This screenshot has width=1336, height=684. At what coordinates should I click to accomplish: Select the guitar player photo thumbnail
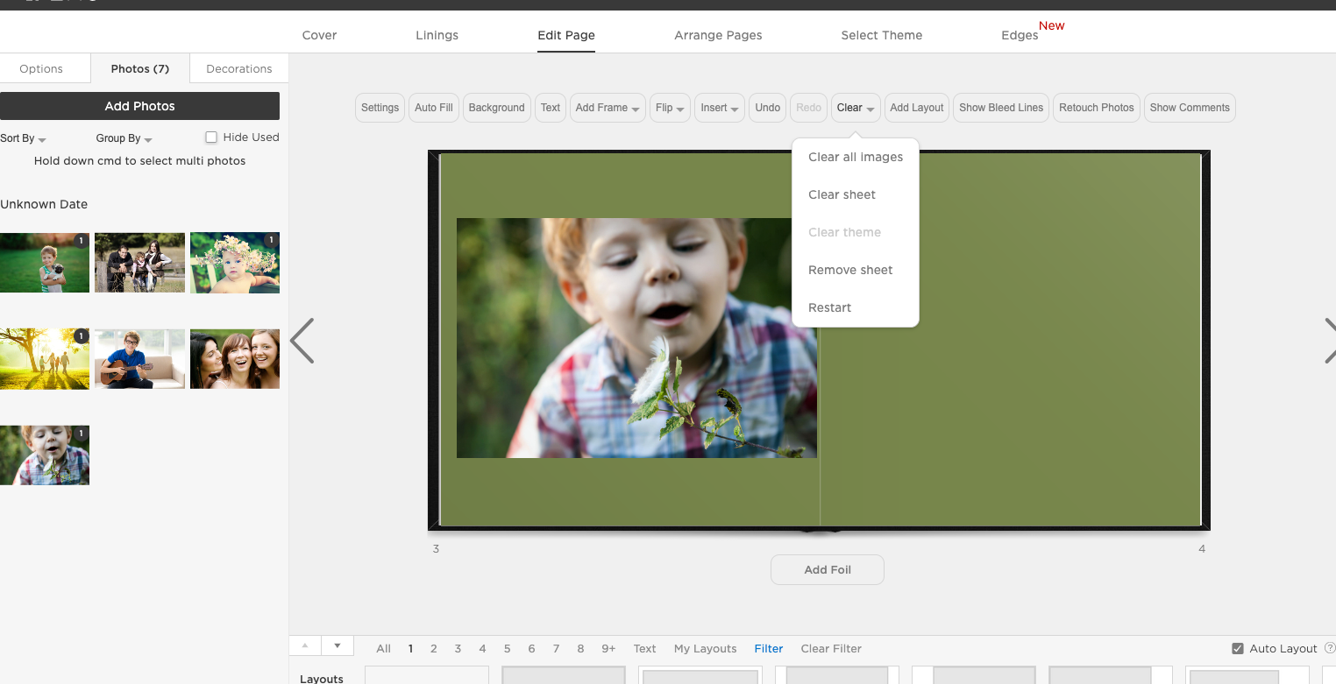[139, 359]
